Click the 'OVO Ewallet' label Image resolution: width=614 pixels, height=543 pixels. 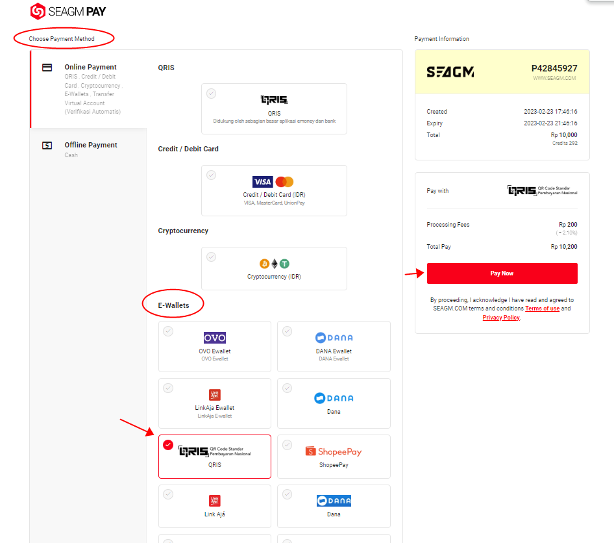coord(215,351)
